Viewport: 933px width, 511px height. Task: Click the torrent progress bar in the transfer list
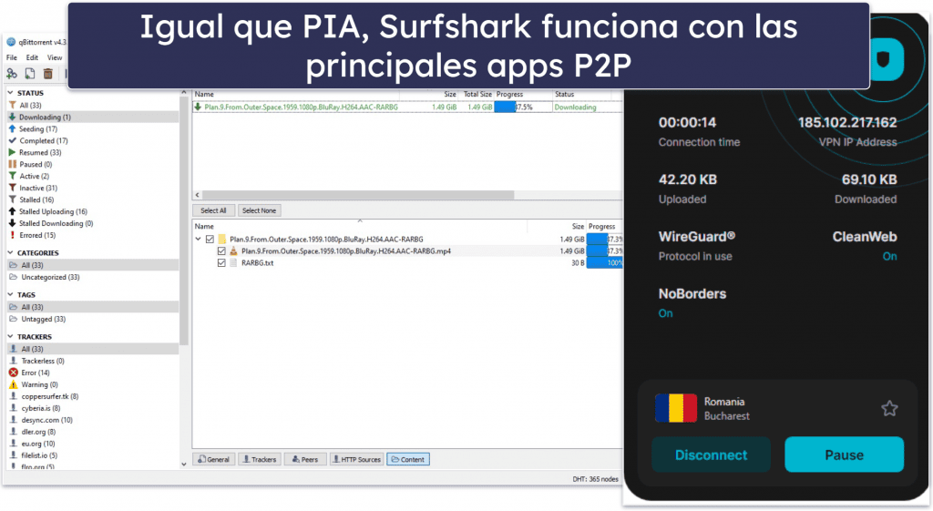pyautogui.click(x=522, y=107)
